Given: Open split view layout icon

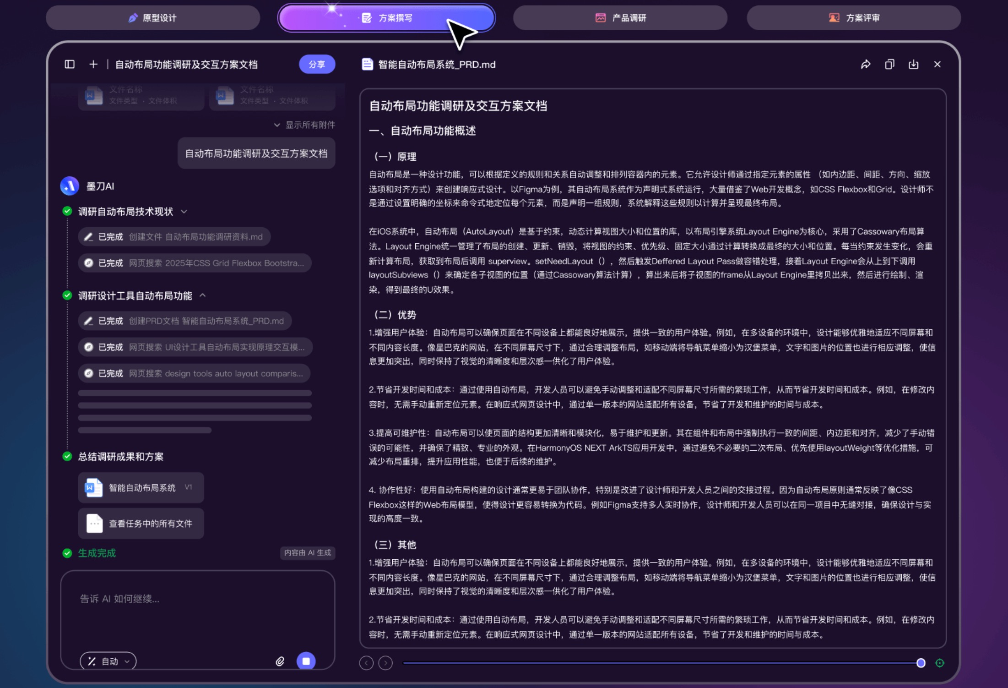Looking at the screenshot, I should [x=69, y=65].
